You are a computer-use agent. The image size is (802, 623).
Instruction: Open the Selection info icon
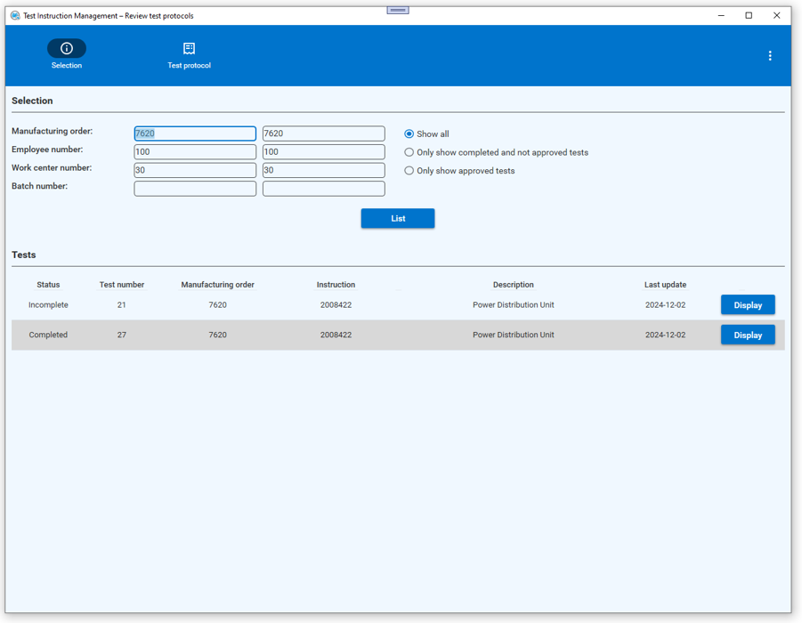click(67, 48)
